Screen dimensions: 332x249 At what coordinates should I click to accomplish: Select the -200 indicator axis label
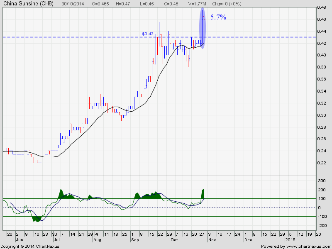click(322, 226)
